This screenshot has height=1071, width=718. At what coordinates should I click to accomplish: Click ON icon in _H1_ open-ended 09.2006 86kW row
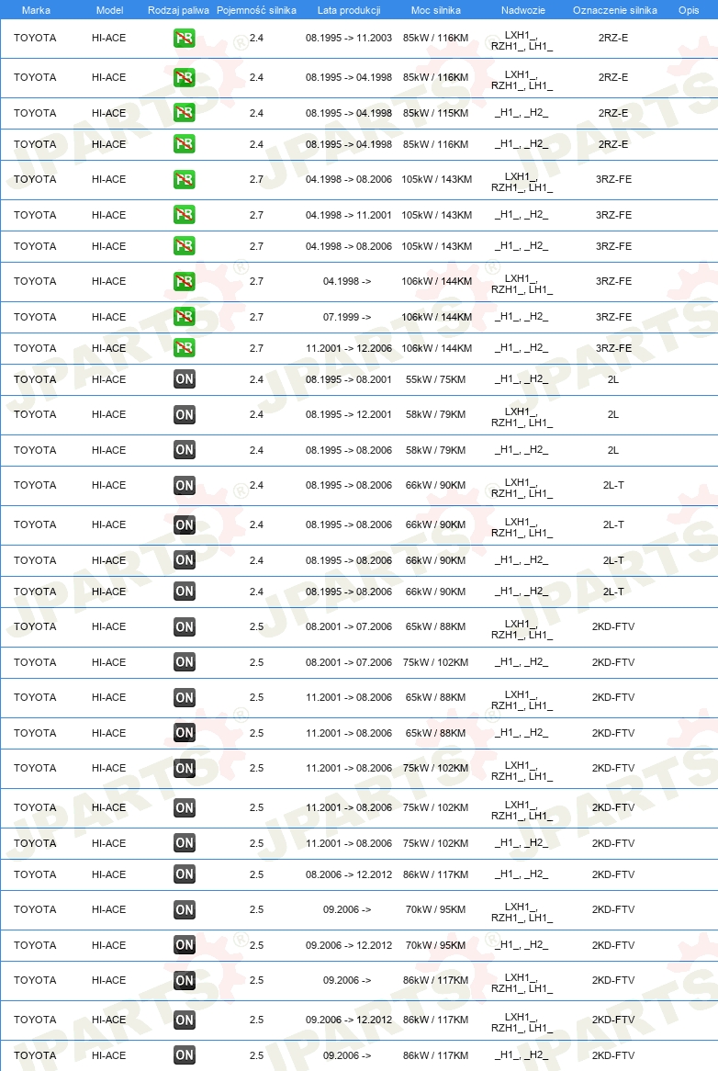[x=185, y=1055]
